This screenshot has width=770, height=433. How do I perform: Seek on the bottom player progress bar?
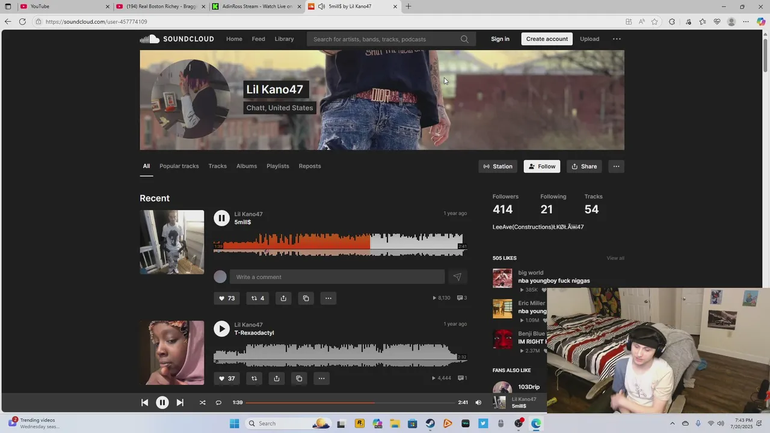point(350,403)
